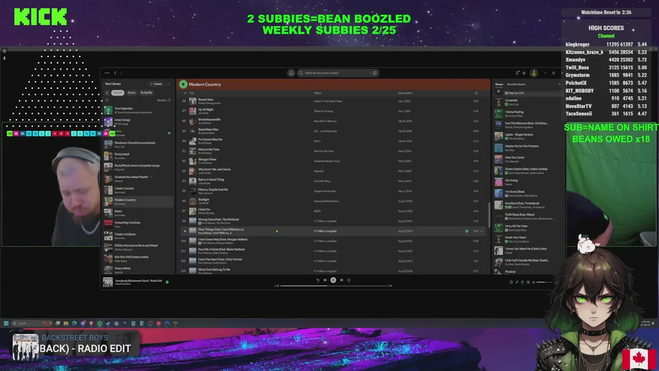Open more options on the Finer Things row
Viewport: 659px width, 371px height.
[482, 231]
